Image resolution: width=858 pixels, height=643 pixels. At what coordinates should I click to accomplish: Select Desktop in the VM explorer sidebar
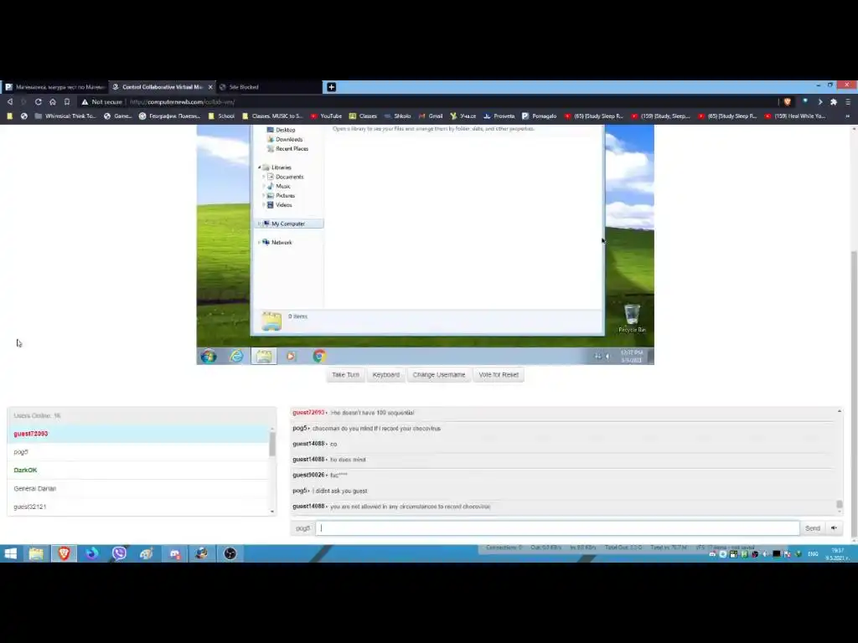[x=282, y=130]
